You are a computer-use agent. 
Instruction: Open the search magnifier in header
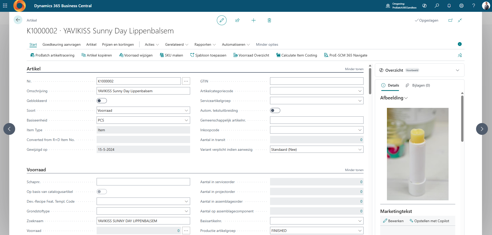tap(437, 6)
